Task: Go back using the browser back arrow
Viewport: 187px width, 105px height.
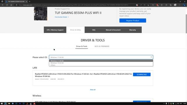Action: (x=3, y=5)
